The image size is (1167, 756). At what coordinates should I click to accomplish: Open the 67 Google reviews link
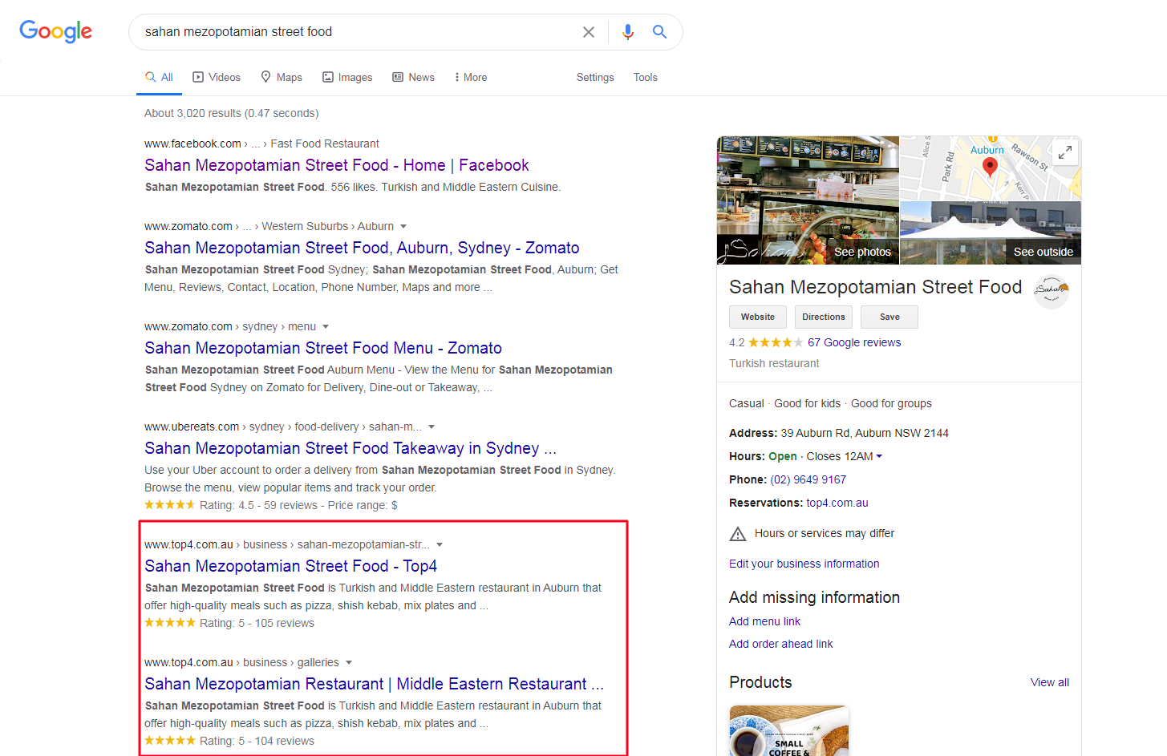[x=854, y=342]
